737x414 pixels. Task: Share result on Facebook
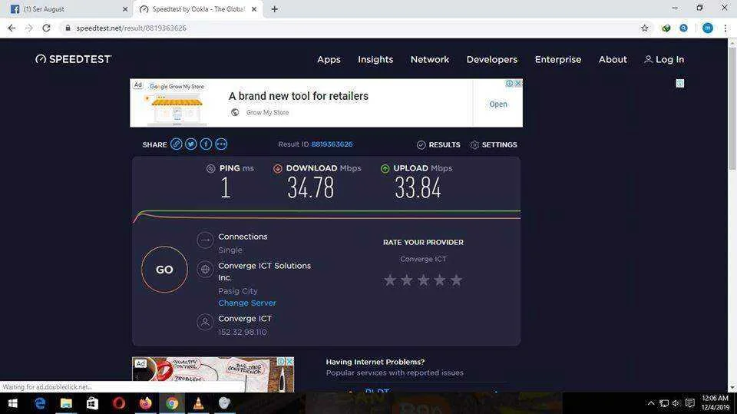point(206,144)
